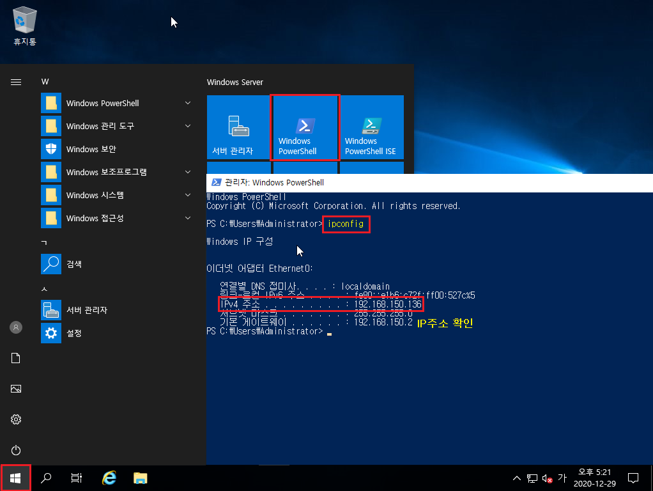The height and width of the screenshot is (491, 653).
Task: Open 설정 gear app in the list
Action: pos(118,333)
